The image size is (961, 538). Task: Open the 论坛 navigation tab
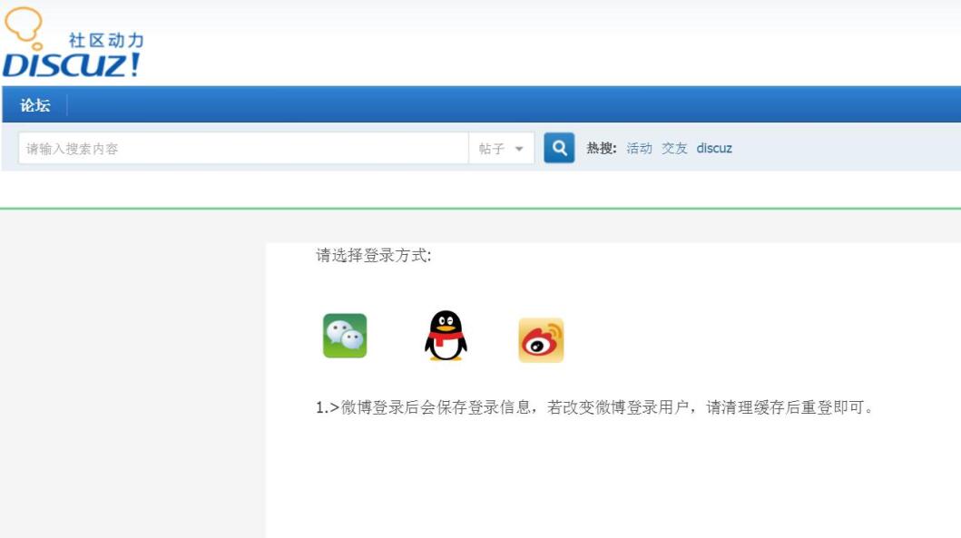coord(35,105)
